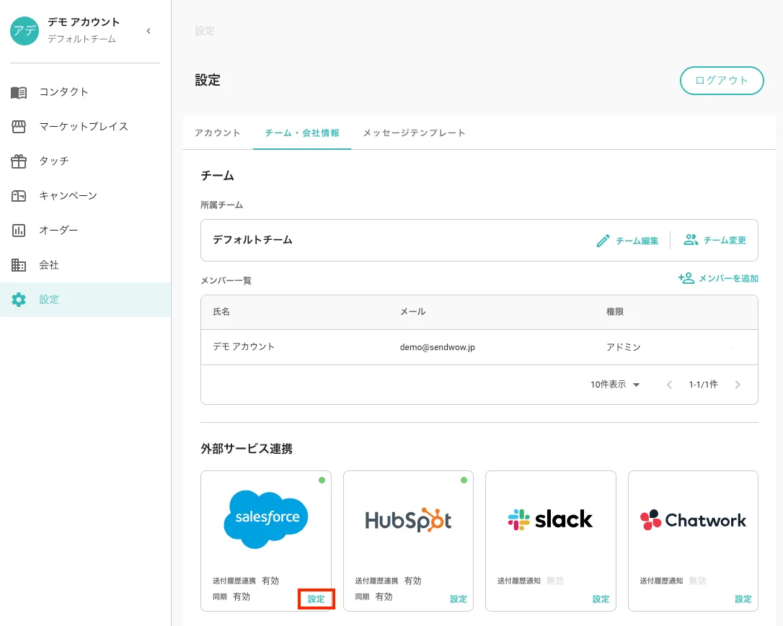Viewport: 783px width, 626px height.
Task: Click the 設定 gear icon
Action: [19, 300]
